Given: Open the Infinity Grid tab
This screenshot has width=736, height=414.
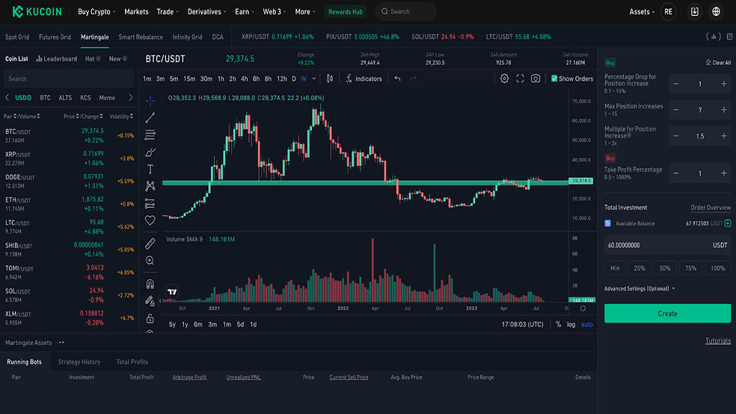Looking at the screenshot, I should (x=187, y=37).
